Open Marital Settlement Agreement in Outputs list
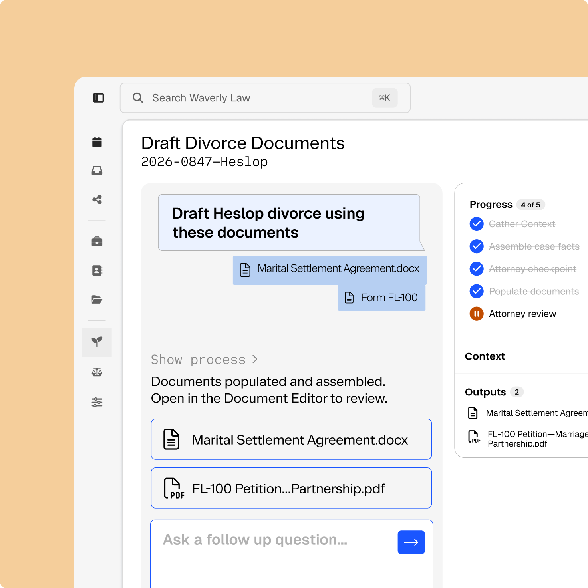The width and height of the screenshot is (588, 588). [x=537, y=413]
